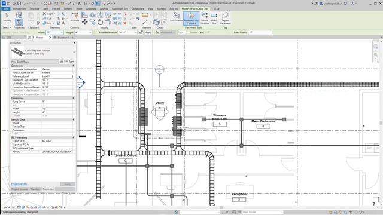This screenshot has width=383, height=215.
Task: Switch to the Elevation view tab
Action: click(x=64, y=38)
